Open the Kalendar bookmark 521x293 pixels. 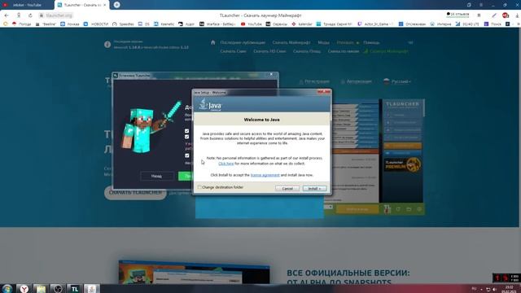coord(302,24)
